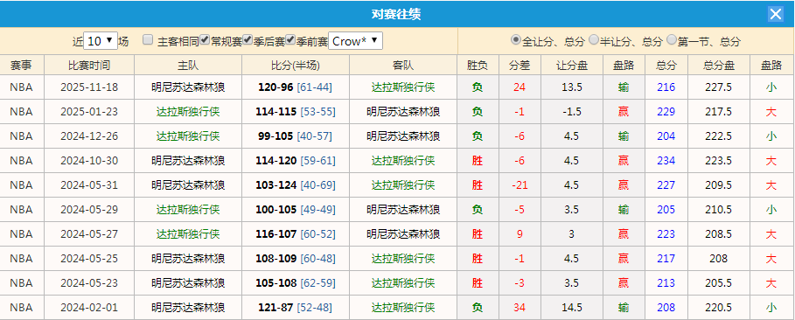
Task: Click the 让分盘 column header
Action: (x=572, y=66)
